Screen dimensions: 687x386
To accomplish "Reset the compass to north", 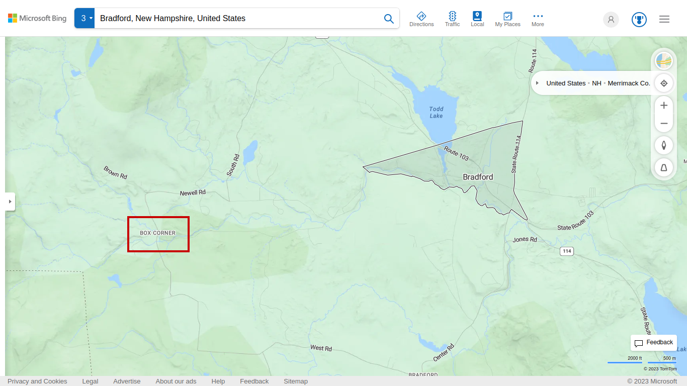I will (664, 145).
